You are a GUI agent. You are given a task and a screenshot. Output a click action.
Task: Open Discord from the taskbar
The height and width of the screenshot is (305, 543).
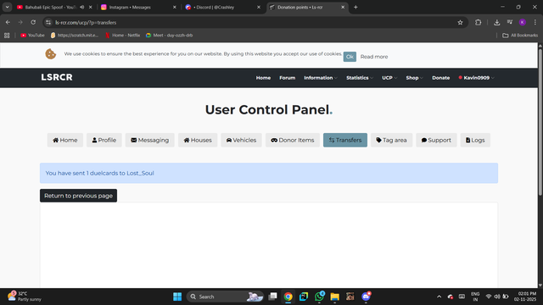(x=366, y=297)
